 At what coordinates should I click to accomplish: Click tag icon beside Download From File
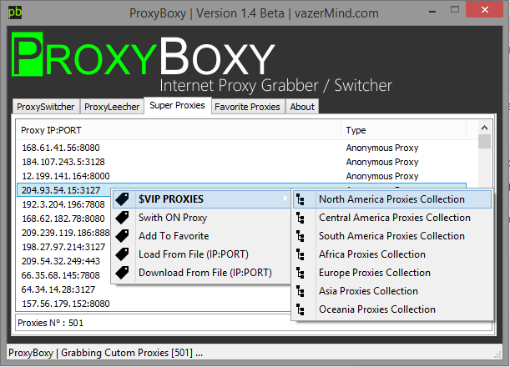click(123, 273)
